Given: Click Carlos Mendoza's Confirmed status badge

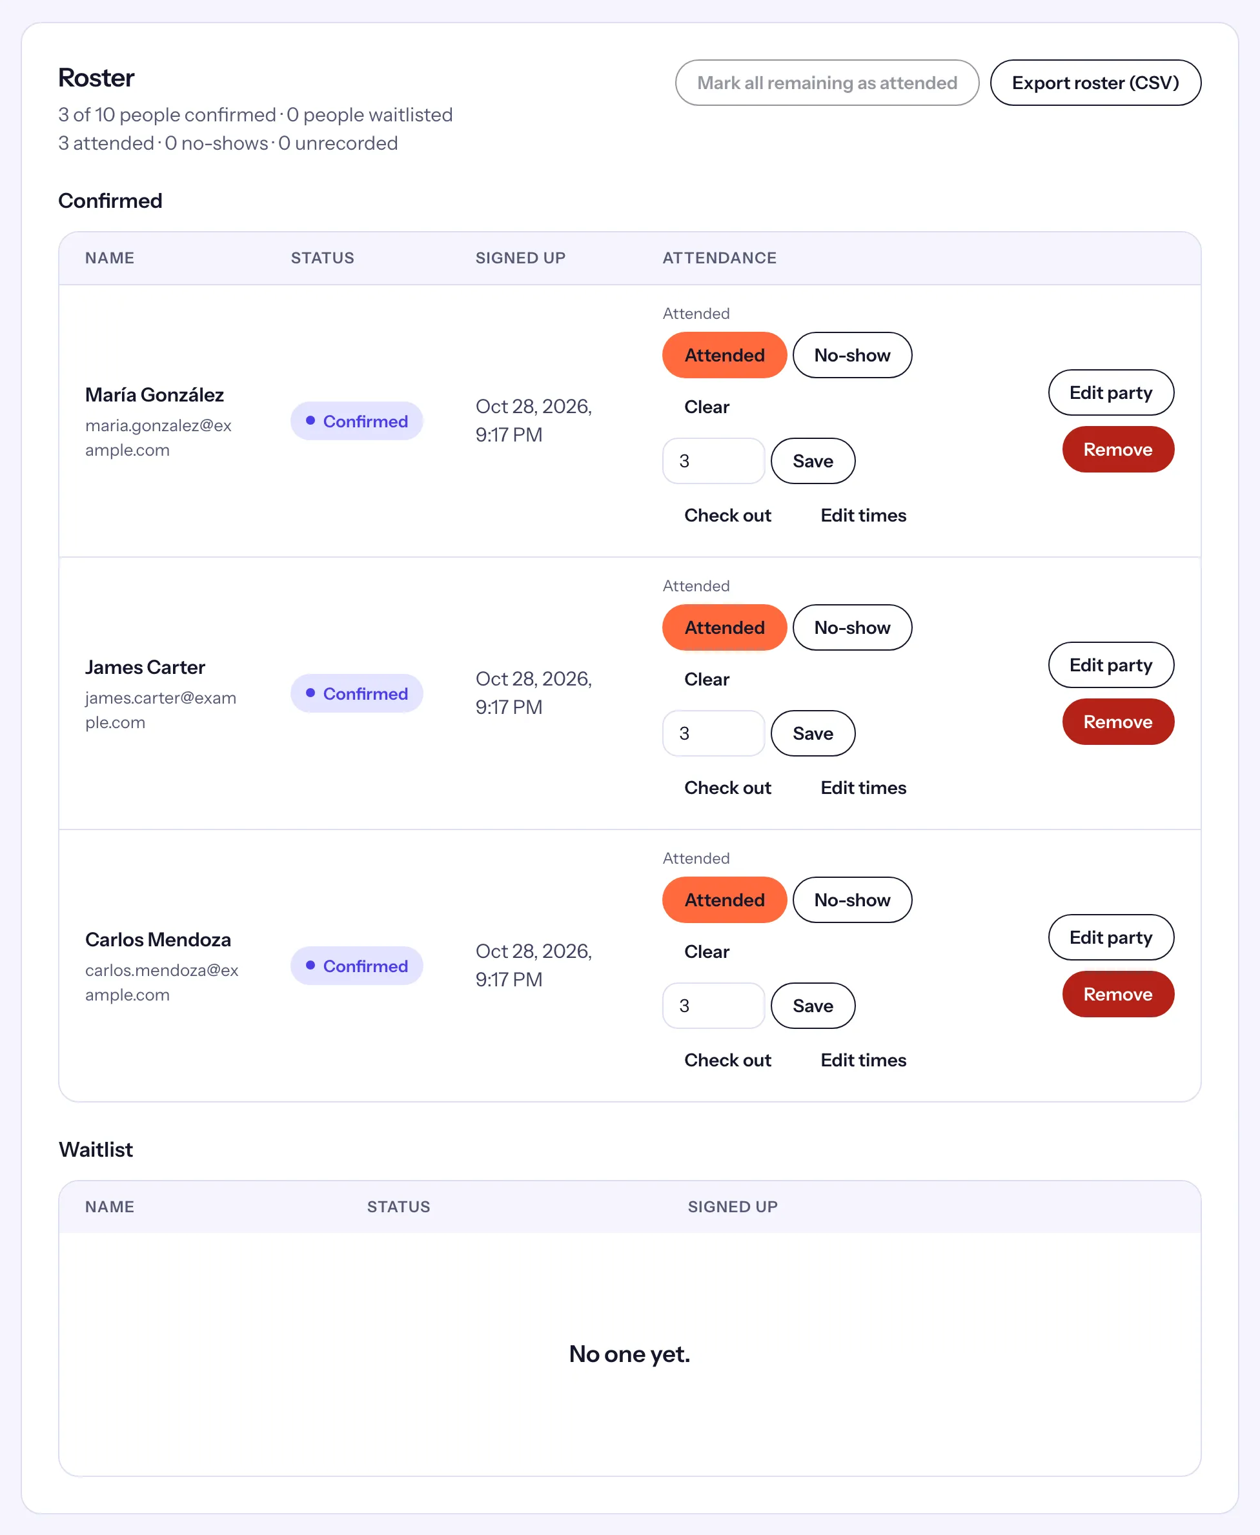Looking at the screenshot, I should tap(356, 965).
